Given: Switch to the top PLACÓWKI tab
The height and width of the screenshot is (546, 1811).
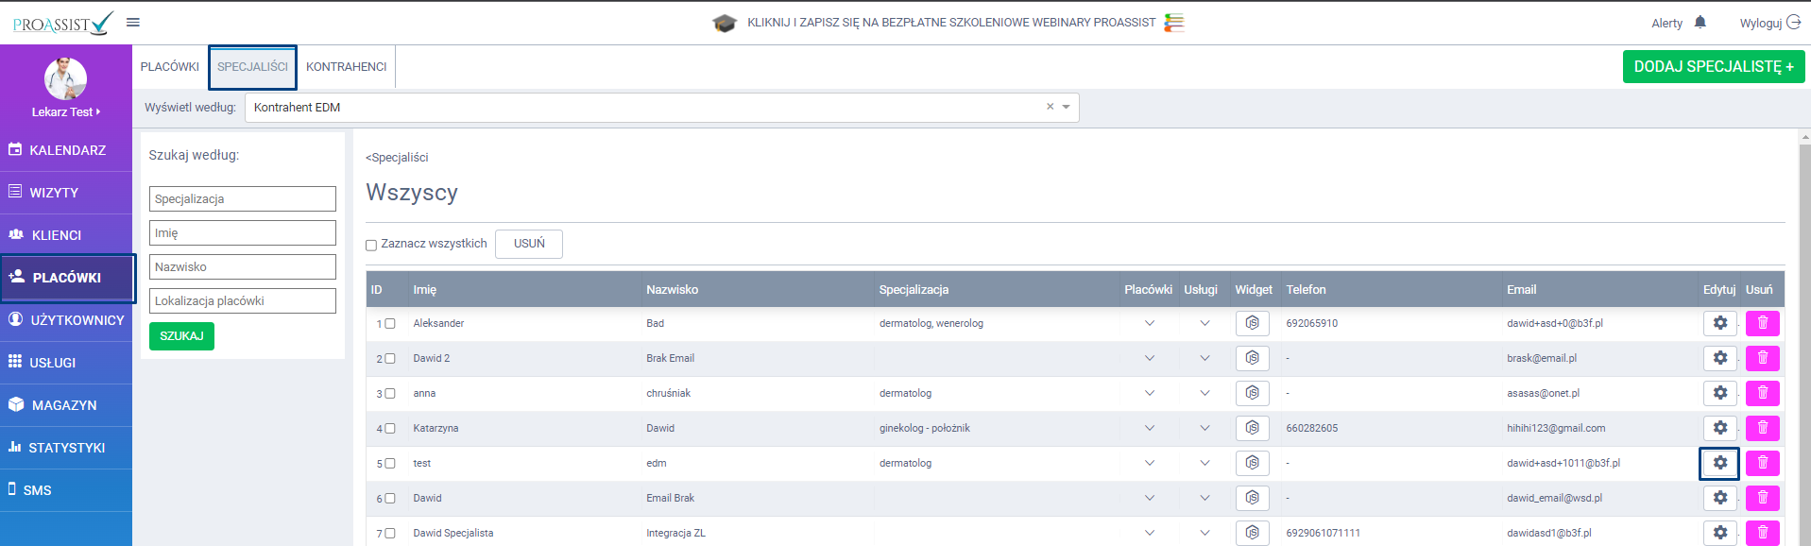Looking at the screenshot, I should pos(170,67).
